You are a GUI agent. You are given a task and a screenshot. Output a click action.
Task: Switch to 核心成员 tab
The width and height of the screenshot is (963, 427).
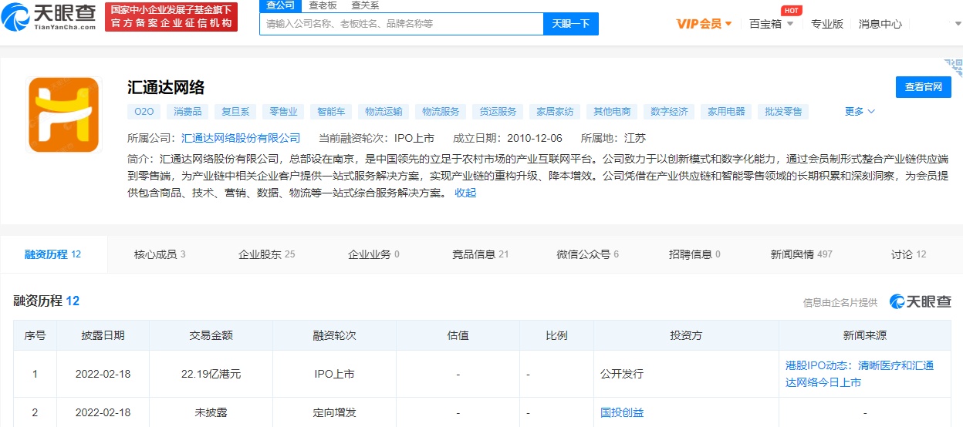click(x=160, y=254)
